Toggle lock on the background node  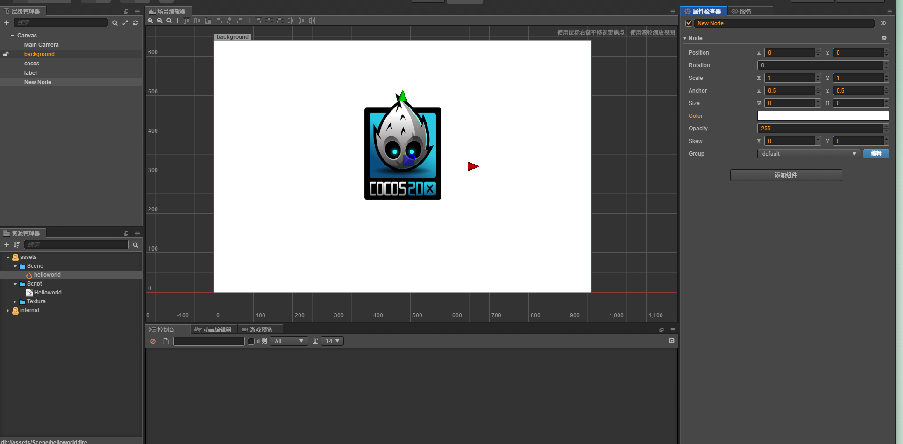coord(6,54)
